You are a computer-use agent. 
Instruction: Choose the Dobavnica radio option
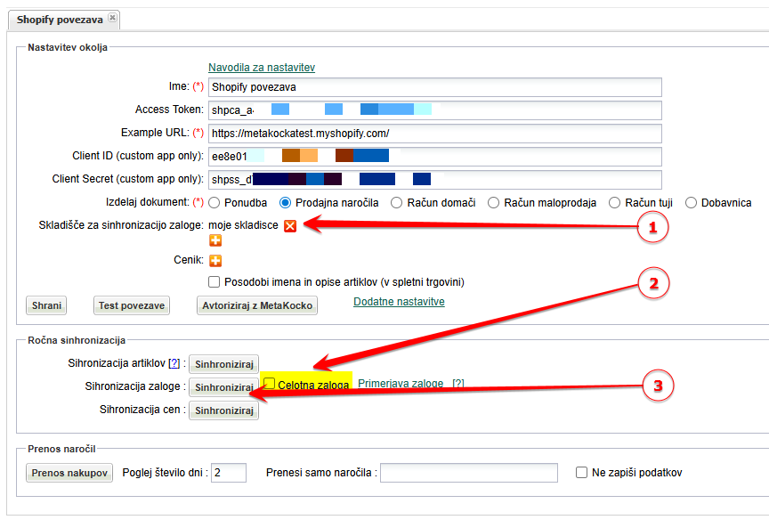691,203
